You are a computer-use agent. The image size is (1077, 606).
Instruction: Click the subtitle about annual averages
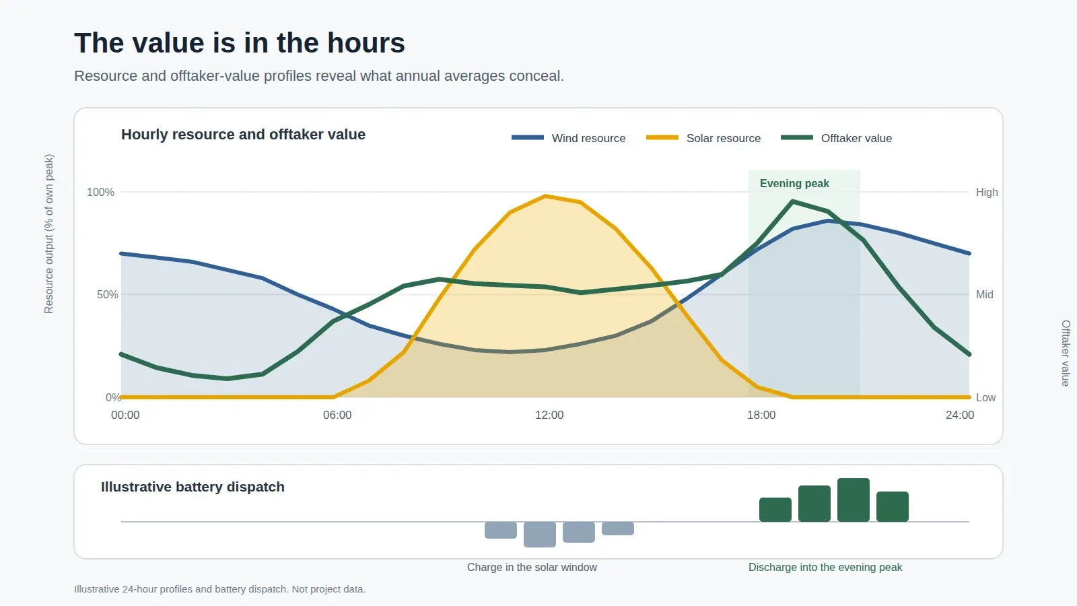319,76
